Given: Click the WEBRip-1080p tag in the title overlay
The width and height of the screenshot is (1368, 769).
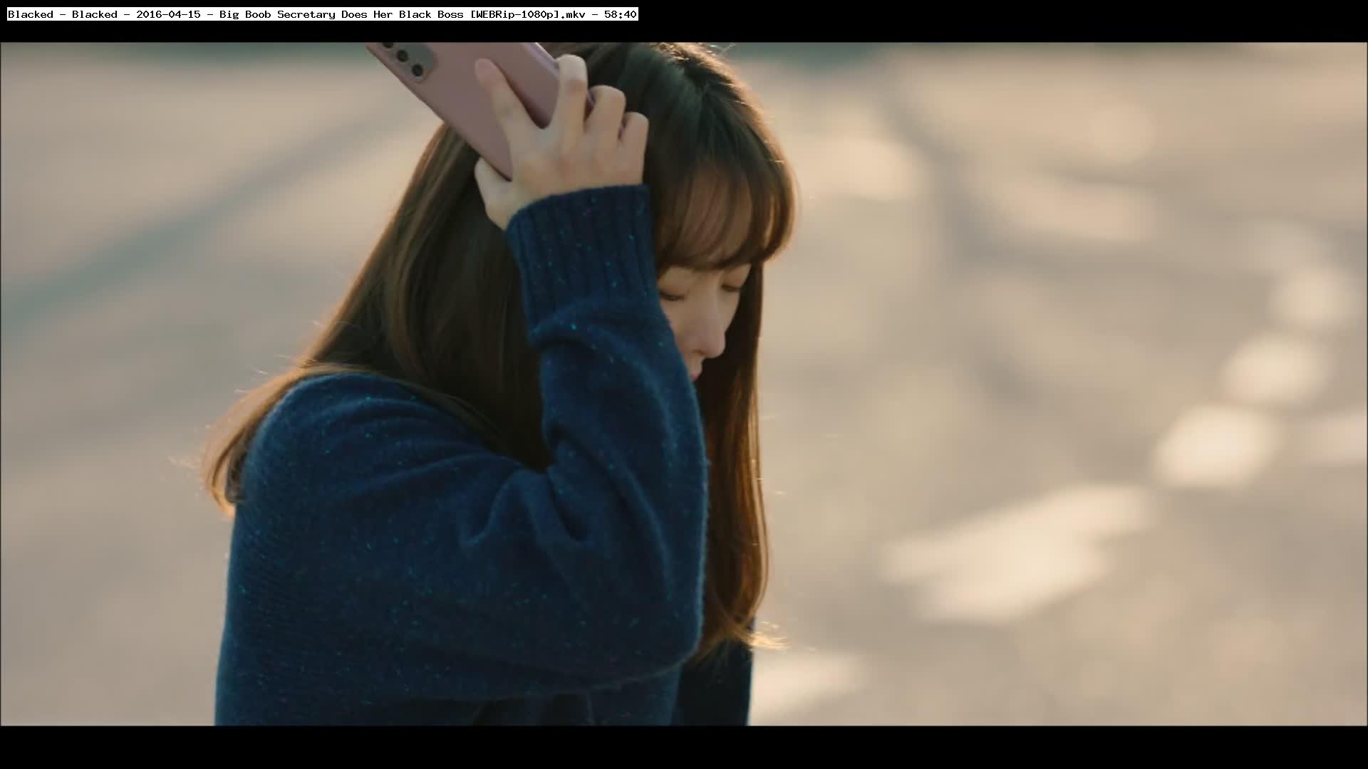Looking at the screenshot, I should [515, 14].
